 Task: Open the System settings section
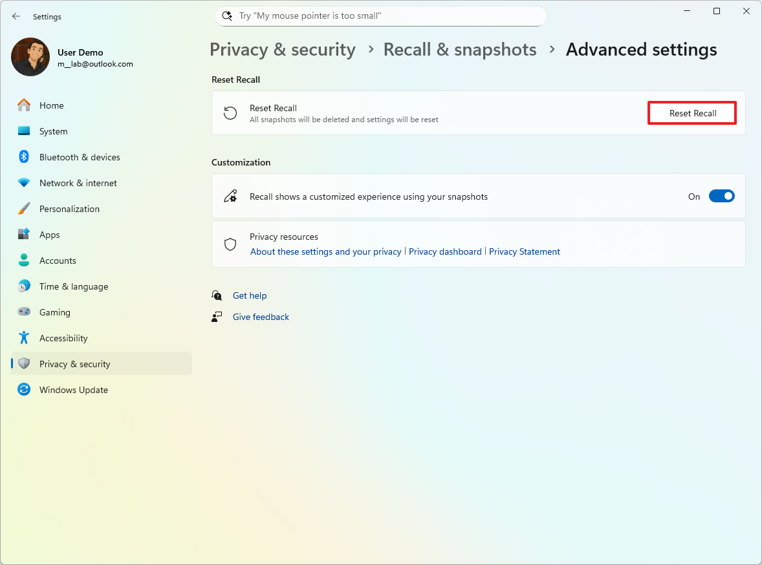click(52, 131)
